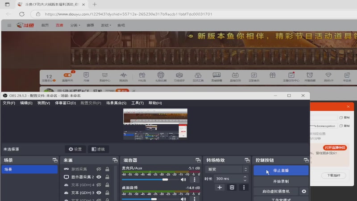The image size is (357, 201).
Task: Hide the 文本 (GDI+) 3 source
Action: point(99,193)
